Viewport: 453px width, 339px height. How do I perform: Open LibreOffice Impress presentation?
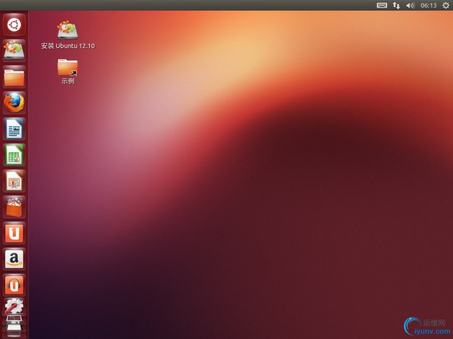[14, 181]
